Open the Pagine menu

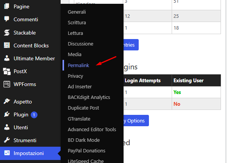pos(22,6)
